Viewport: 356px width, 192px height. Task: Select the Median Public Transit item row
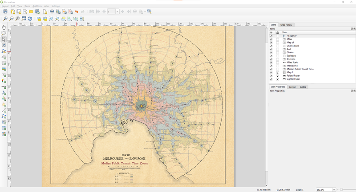[x=312, y=69]
